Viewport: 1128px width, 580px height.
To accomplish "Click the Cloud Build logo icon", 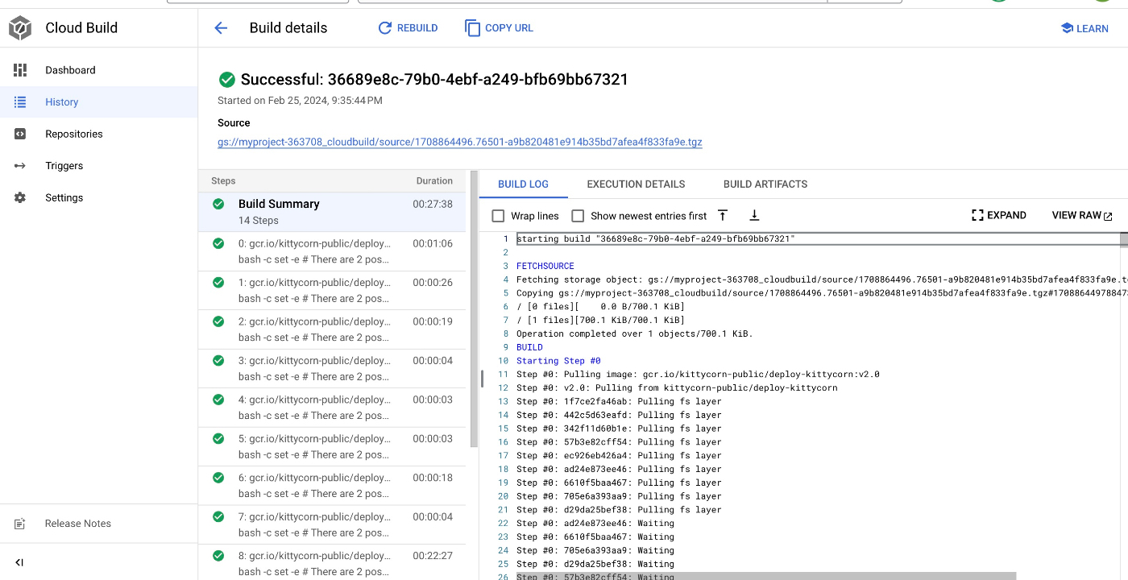I will click(x=20, y=28).
